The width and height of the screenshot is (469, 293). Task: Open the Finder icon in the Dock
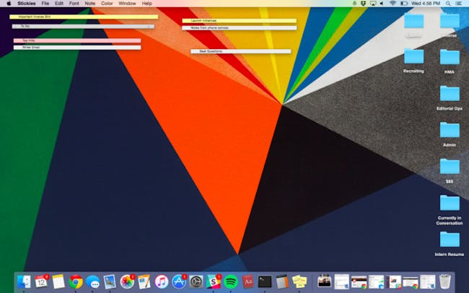point(24,281)
